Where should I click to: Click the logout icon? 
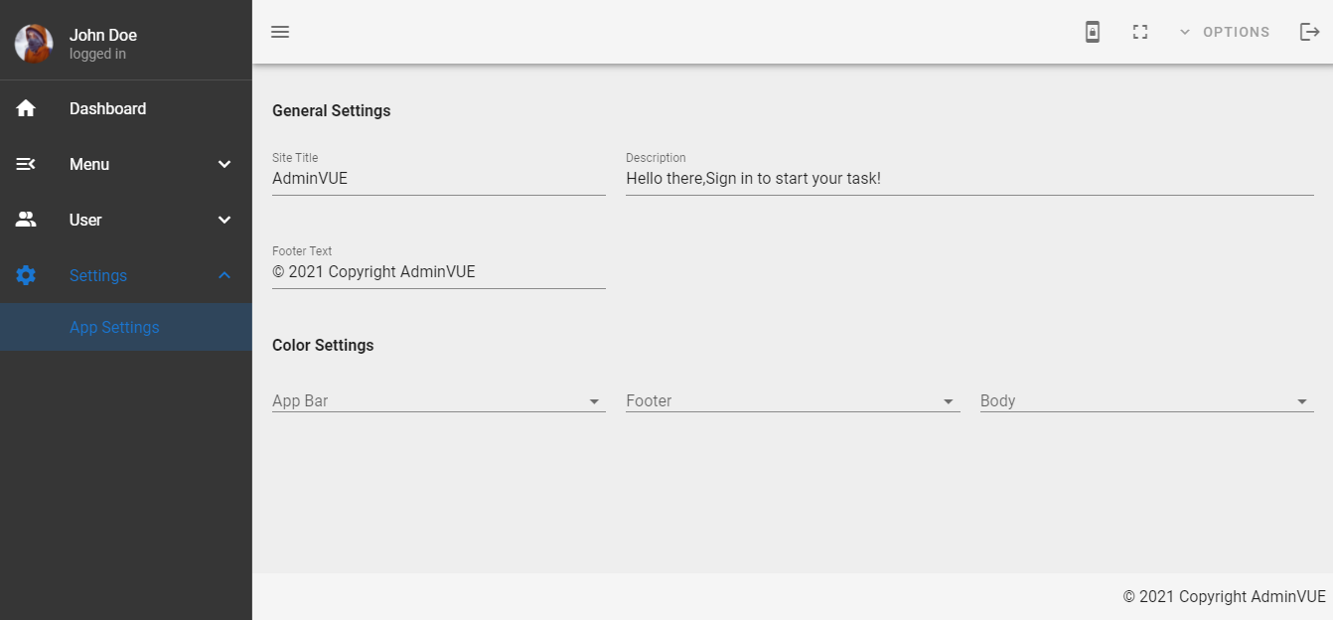pos(1309,32)
